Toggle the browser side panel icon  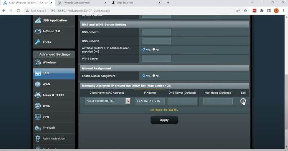click(269, 11)
